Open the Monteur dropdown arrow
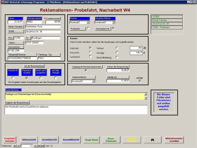 coord(88,22)
